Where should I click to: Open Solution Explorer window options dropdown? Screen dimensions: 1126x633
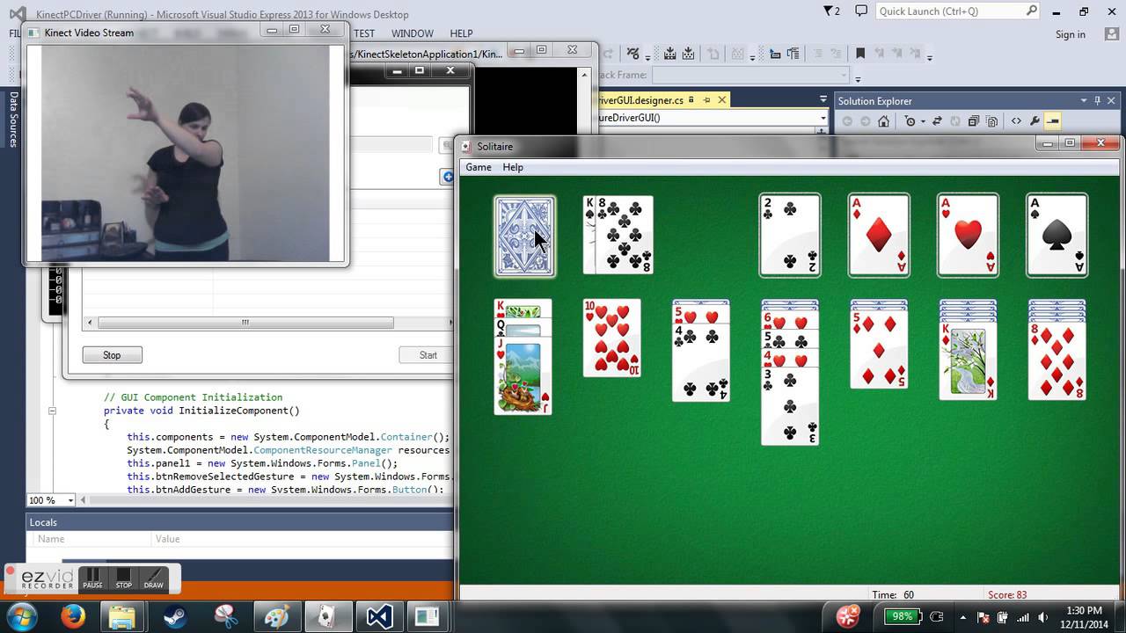click(x=1084, y=101)
